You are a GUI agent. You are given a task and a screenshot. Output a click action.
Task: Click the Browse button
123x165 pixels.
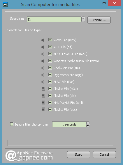tap(99, 20)
